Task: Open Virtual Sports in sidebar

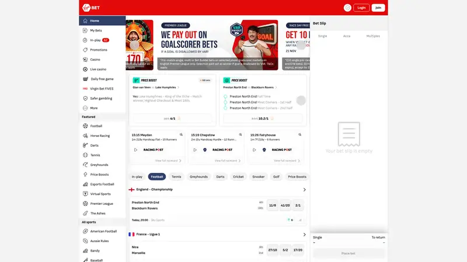Action: pos(102,194)
